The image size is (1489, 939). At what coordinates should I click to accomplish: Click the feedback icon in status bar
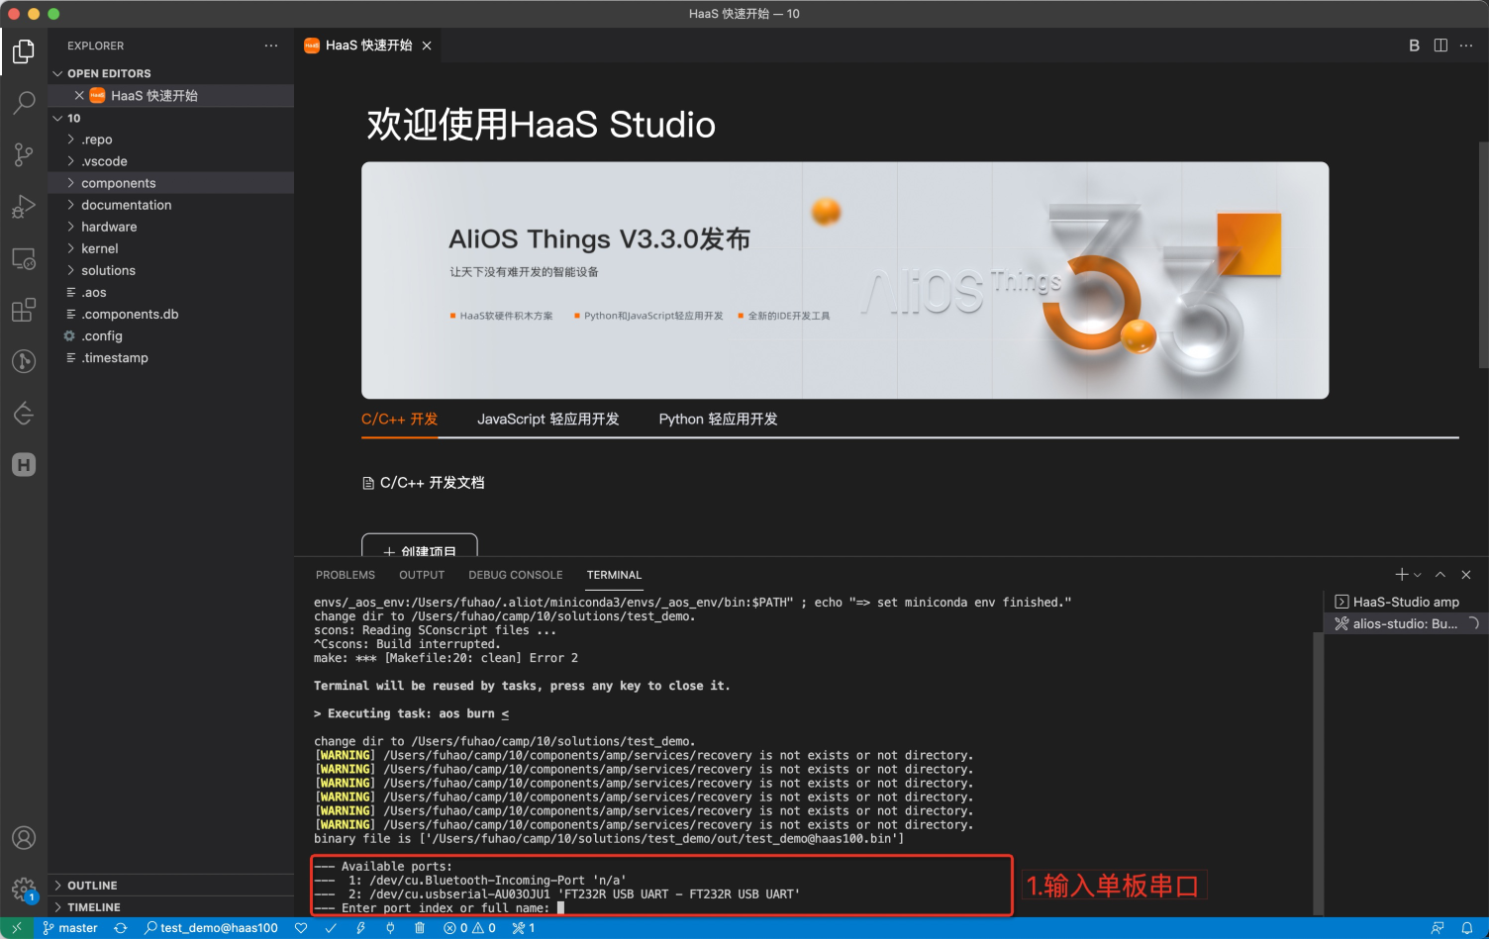tap(1438, 928)
